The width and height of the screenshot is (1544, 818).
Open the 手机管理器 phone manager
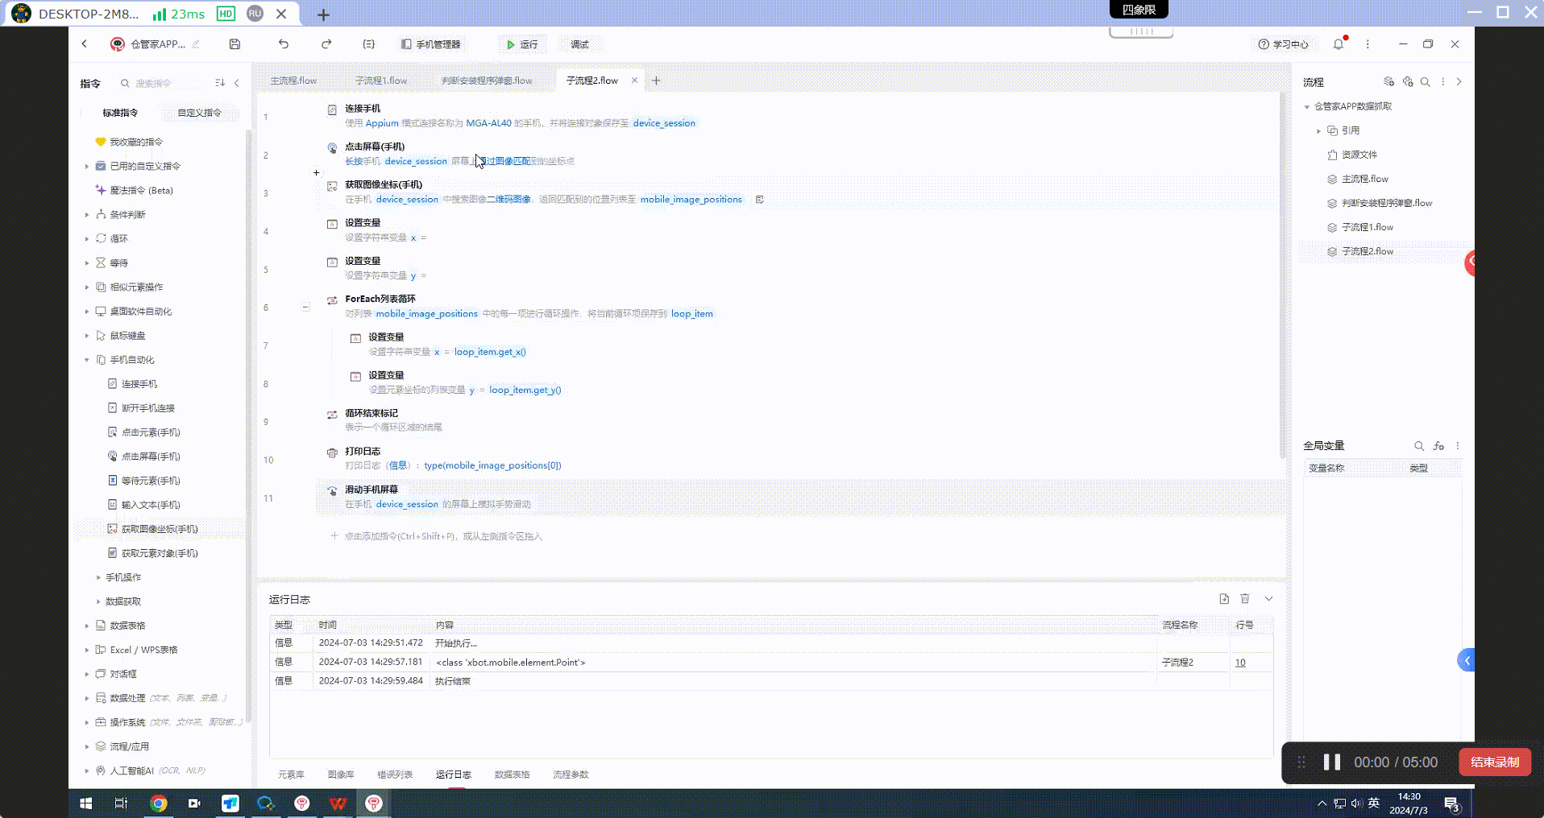pos(431,44)
